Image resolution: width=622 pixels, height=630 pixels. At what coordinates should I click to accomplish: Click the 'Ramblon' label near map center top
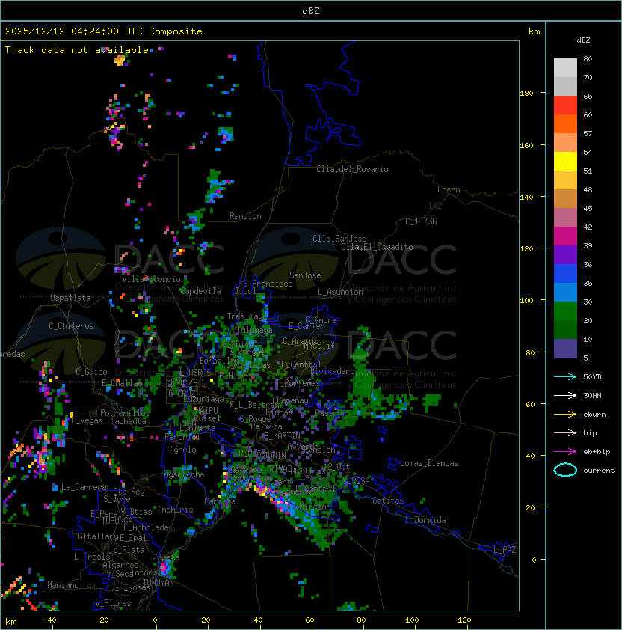coord(245,216)
